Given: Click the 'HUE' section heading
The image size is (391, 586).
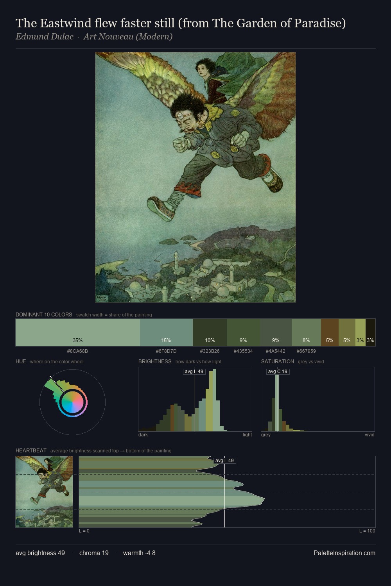Looking at the screenshot, I should point(21,361).
